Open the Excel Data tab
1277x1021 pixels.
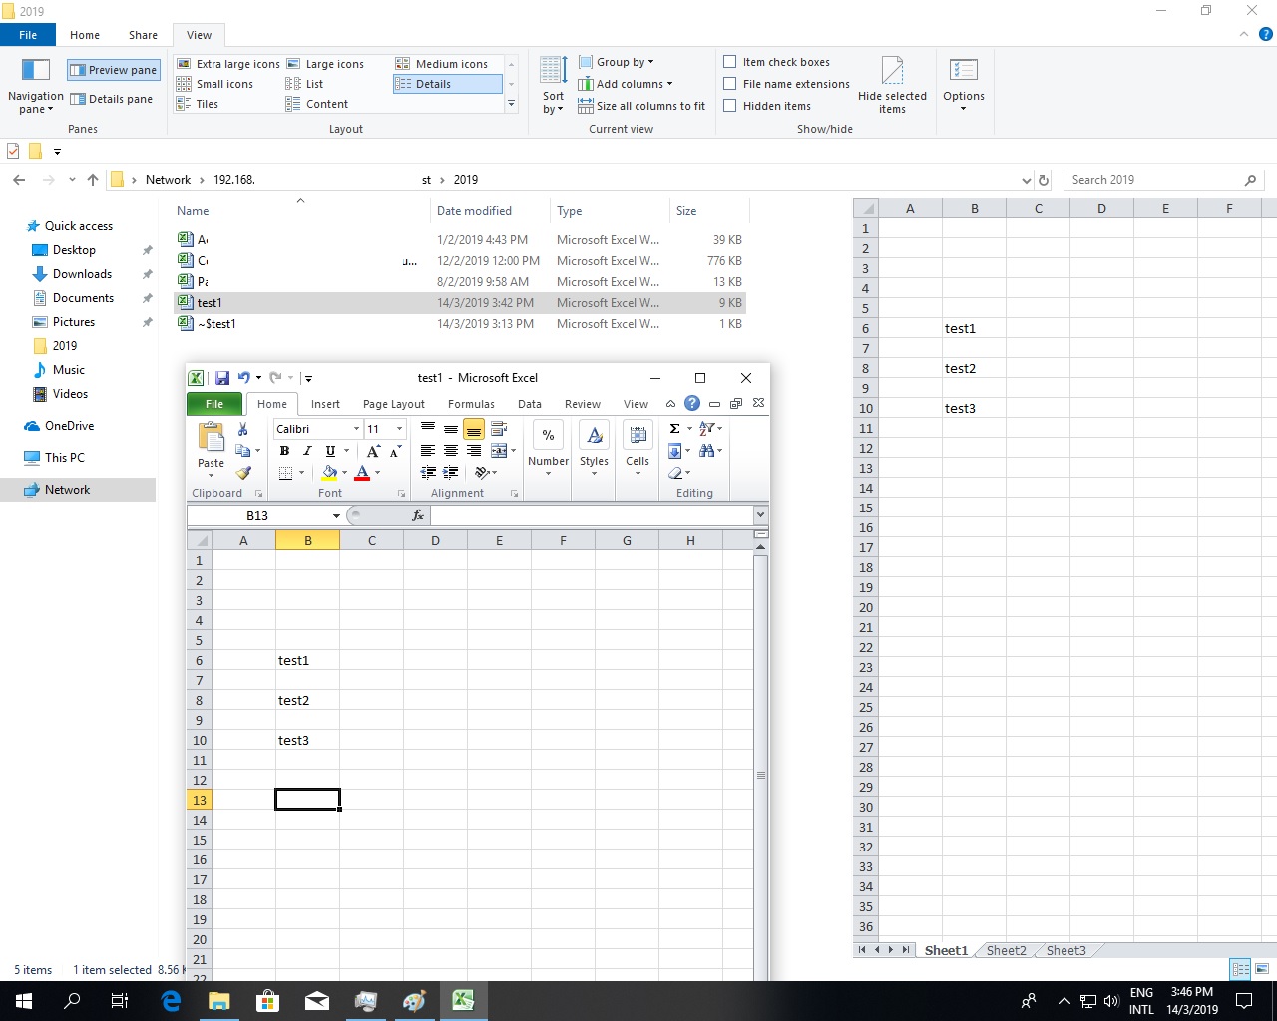[x=530, y=404]
